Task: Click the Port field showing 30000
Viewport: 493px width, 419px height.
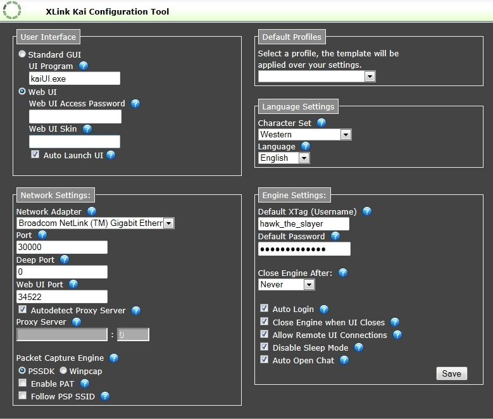Action: point(62,247)
